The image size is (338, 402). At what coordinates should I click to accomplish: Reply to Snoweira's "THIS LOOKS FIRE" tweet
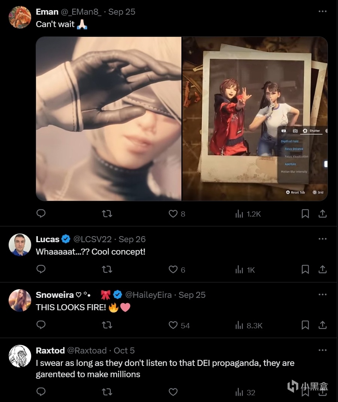[41, 325]
